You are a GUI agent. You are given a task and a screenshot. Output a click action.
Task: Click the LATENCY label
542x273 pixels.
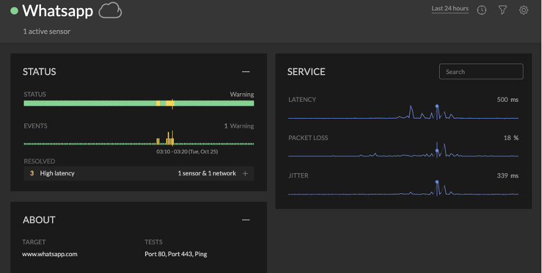pos(302,99)
